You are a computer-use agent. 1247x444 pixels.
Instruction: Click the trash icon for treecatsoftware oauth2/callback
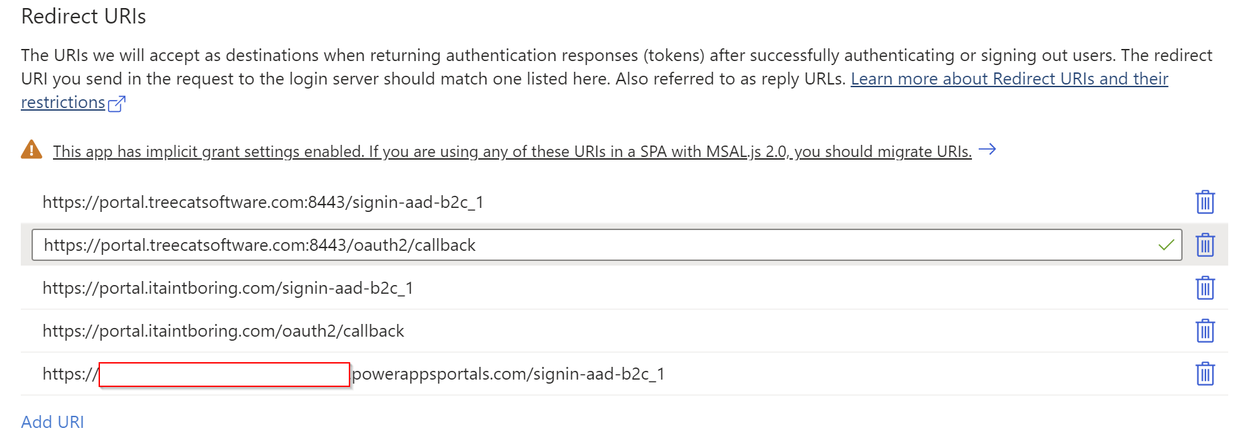click(x=1205, y=245)
